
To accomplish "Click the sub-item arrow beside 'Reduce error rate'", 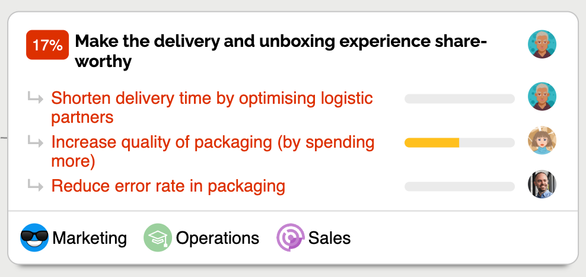I will 35,186.
